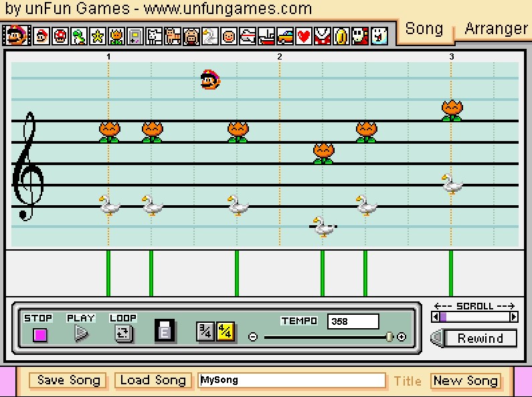
Task: Select the Coin instrument
Action: pos(341,36)
